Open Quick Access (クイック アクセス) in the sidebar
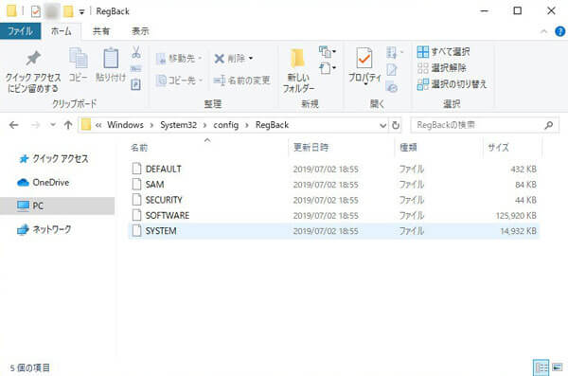 coord(54,158)
